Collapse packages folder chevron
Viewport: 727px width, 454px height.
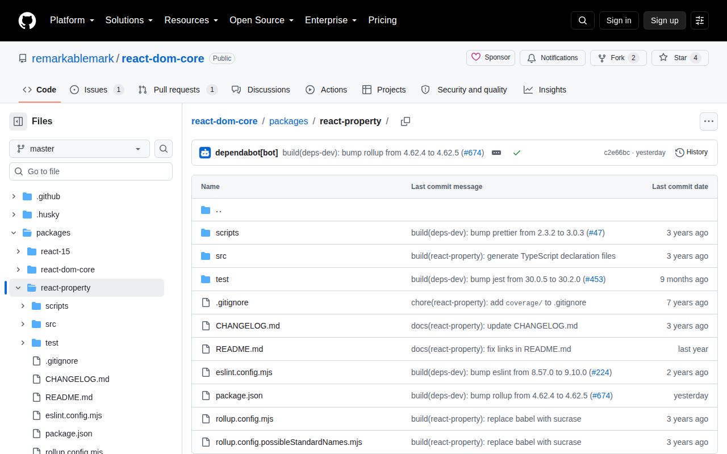tap(14, 233)
